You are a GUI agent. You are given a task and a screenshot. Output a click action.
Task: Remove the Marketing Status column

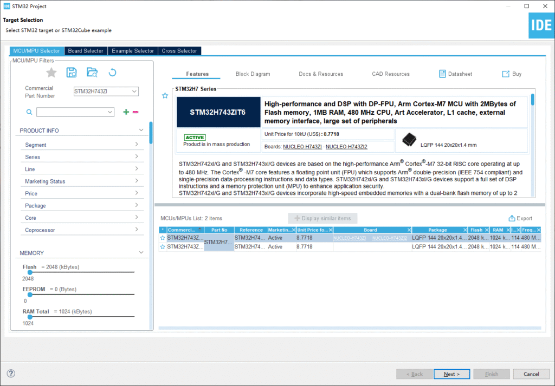(293, 230)
